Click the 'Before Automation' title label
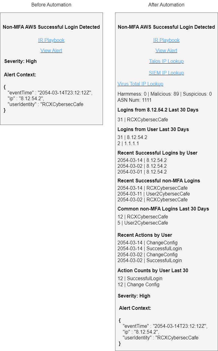The width and height of the screenshot is (218, 351). click(x=51, y=5)
